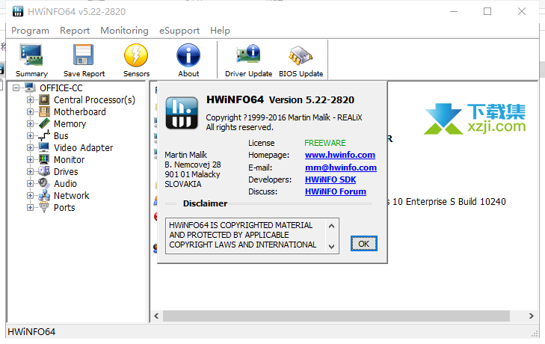Image resolution: width=545 pixels, height=344 pixels.
Task: Expand the Central Processor(s) node
Action: click(30, 99)
